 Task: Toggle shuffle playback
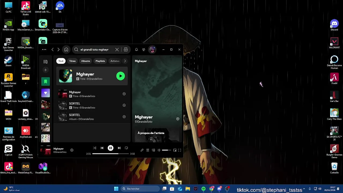95,148
